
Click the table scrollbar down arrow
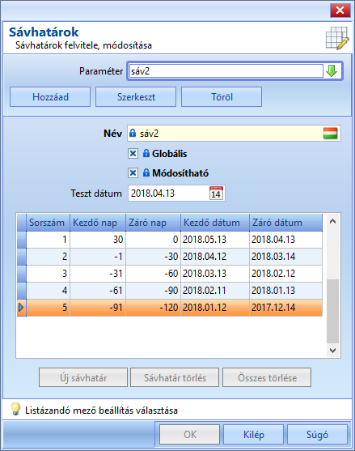[x=333, y=351]
